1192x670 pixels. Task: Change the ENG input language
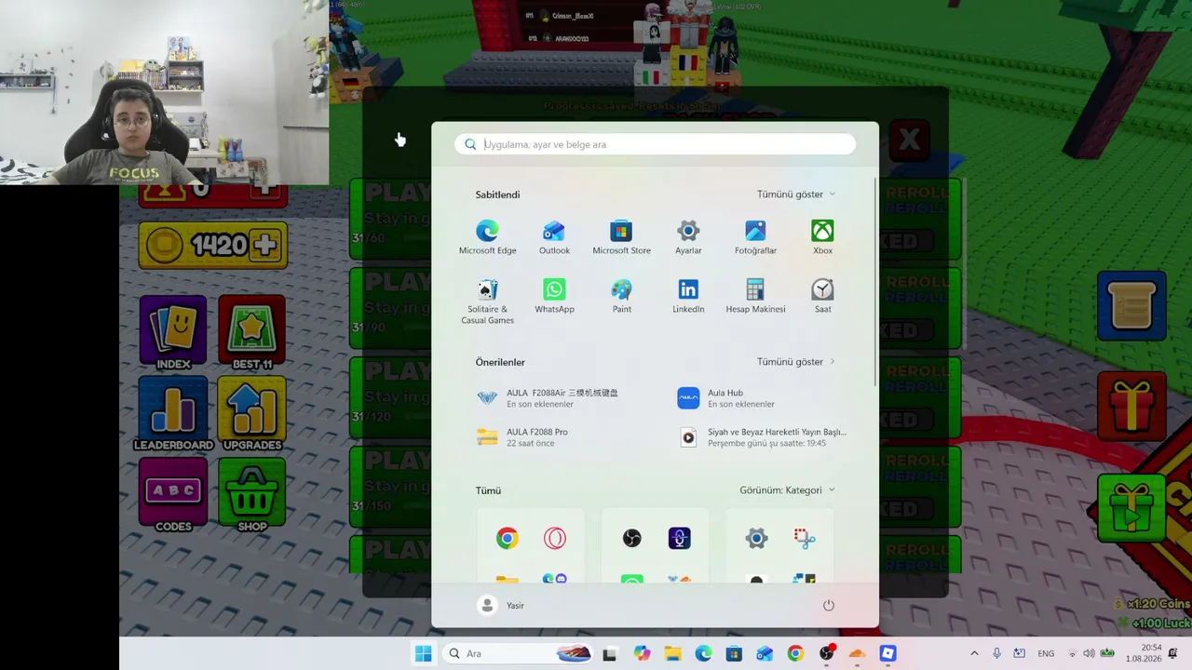tap(1046, 653)
